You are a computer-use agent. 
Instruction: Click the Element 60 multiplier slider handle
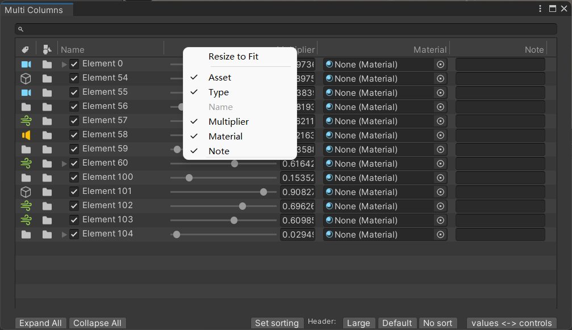[x=235, y=164]
